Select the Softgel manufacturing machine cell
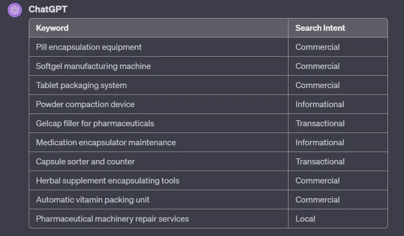This screenshot has width=404, height=236. (93, 66)
